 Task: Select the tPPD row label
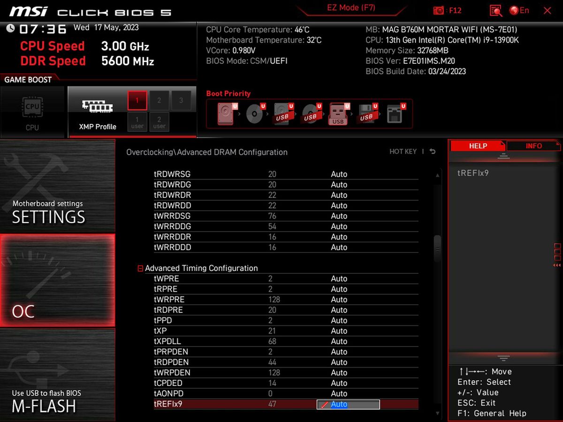[x=162, y=320]
